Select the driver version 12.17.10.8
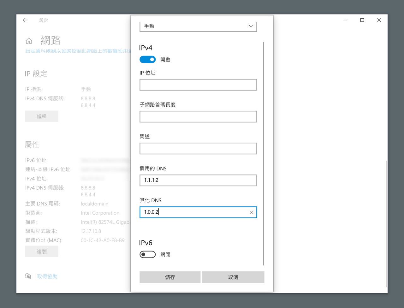Viewport: 404px width, 308px height. click(91, 231)
